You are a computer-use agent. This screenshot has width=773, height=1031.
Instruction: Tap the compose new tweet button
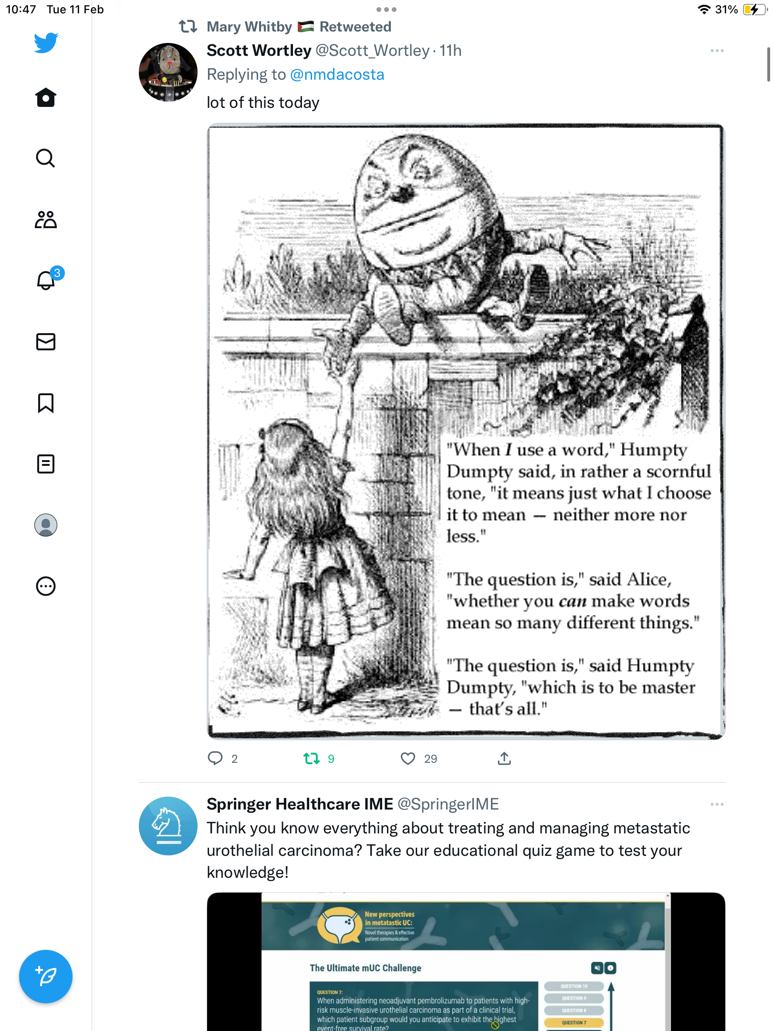point(46,977)
